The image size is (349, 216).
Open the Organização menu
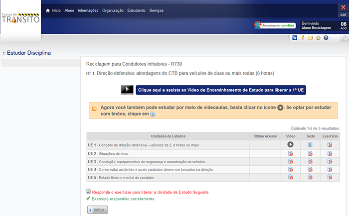(x=113, y=10)
